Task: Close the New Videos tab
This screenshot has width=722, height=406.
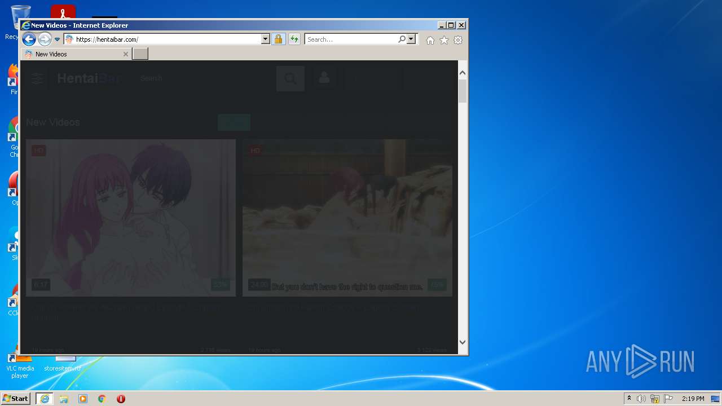Action: pyautogui.click(x=125, y=54)
